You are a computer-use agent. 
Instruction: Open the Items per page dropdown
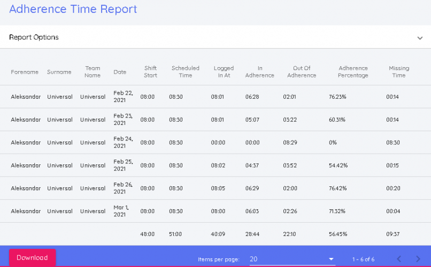point(292,259)
